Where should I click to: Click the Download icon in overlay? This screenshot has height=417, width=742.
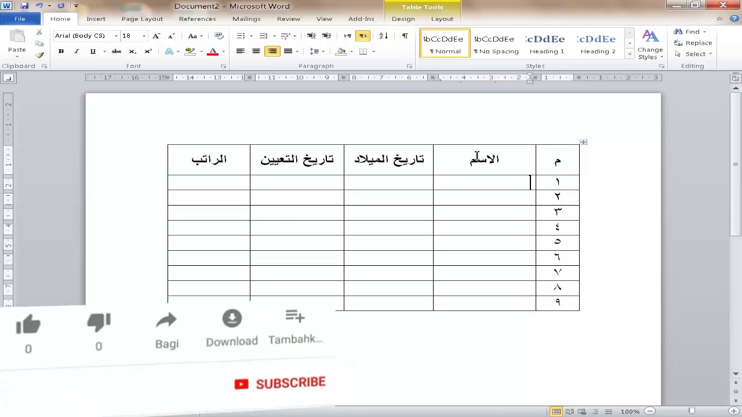232,319
